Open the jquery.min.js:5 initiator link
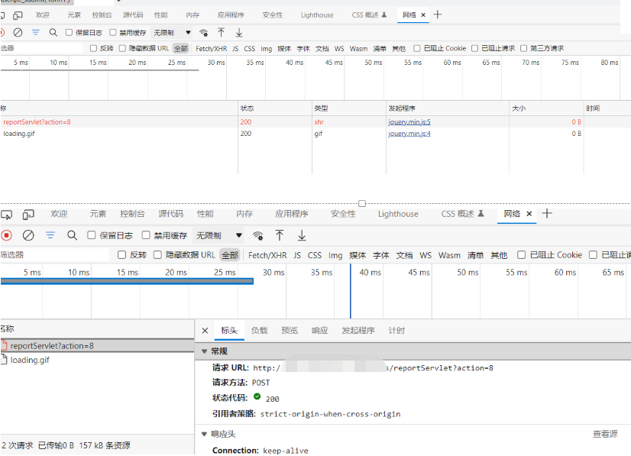The image size is (631, 456). [409, 122]
